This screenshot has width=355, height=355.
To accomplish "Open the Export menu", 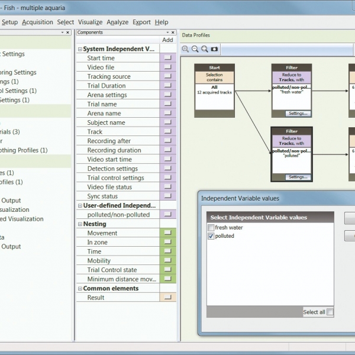I will (x=141, y=22).
